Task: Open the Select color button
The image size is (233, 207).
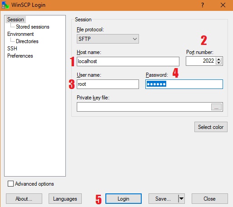Action: tap(211, 127)
